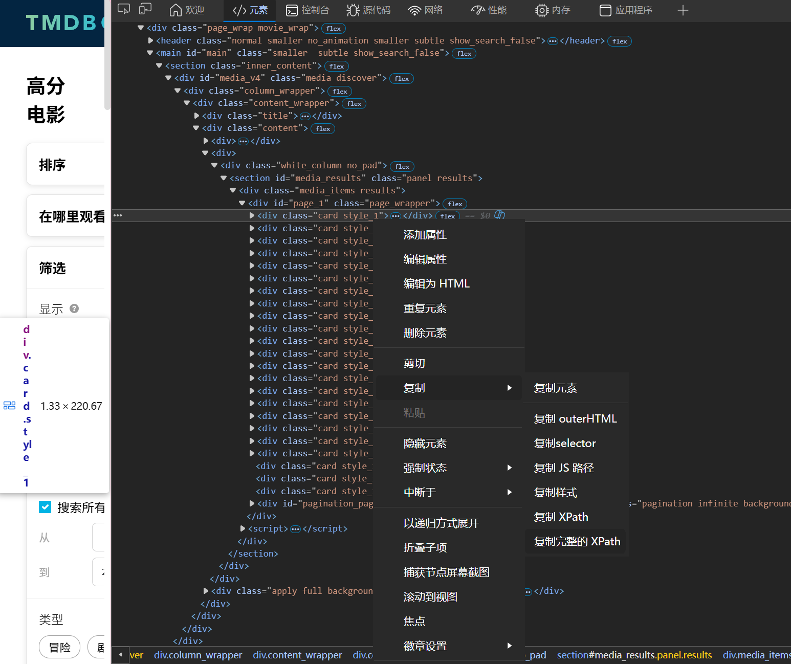Image resolution: width=791 pixels, height=664 pixels.
Task: Expand the selected card style_1 div
Action: pos(252,215)
